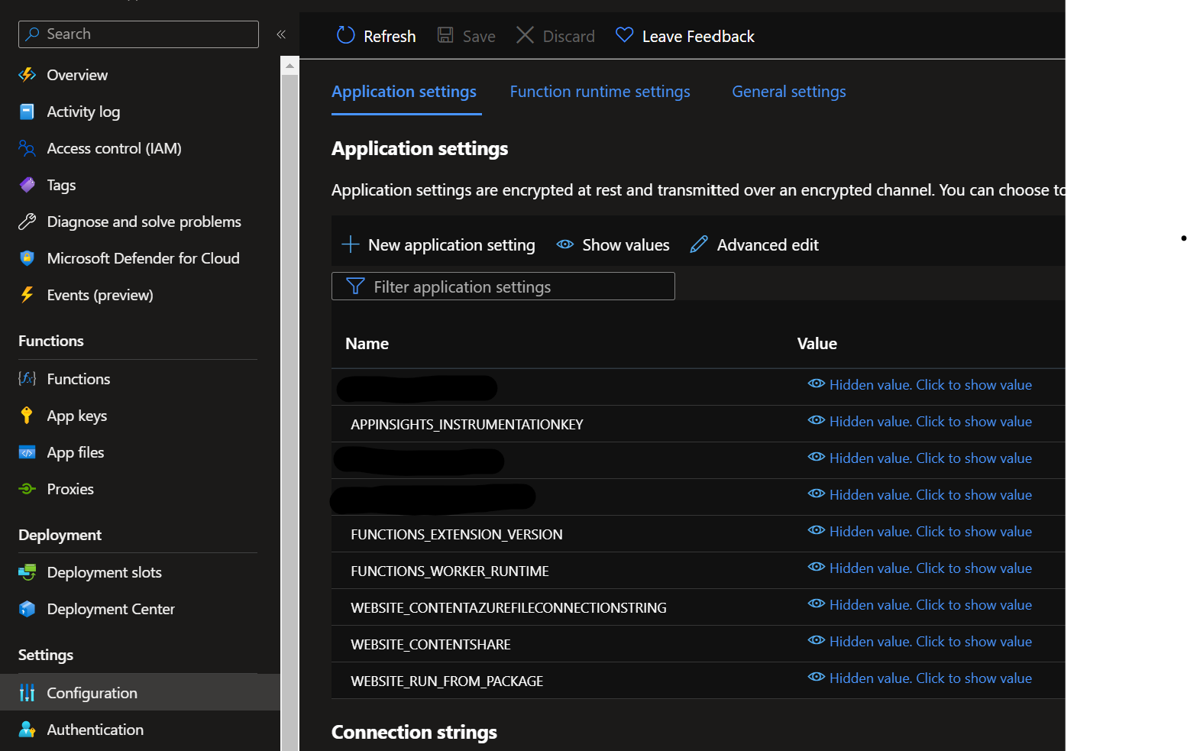The height and width of the screenshot is (751, 1187).
Task: Click Advanced edit label
Action: 768,244
